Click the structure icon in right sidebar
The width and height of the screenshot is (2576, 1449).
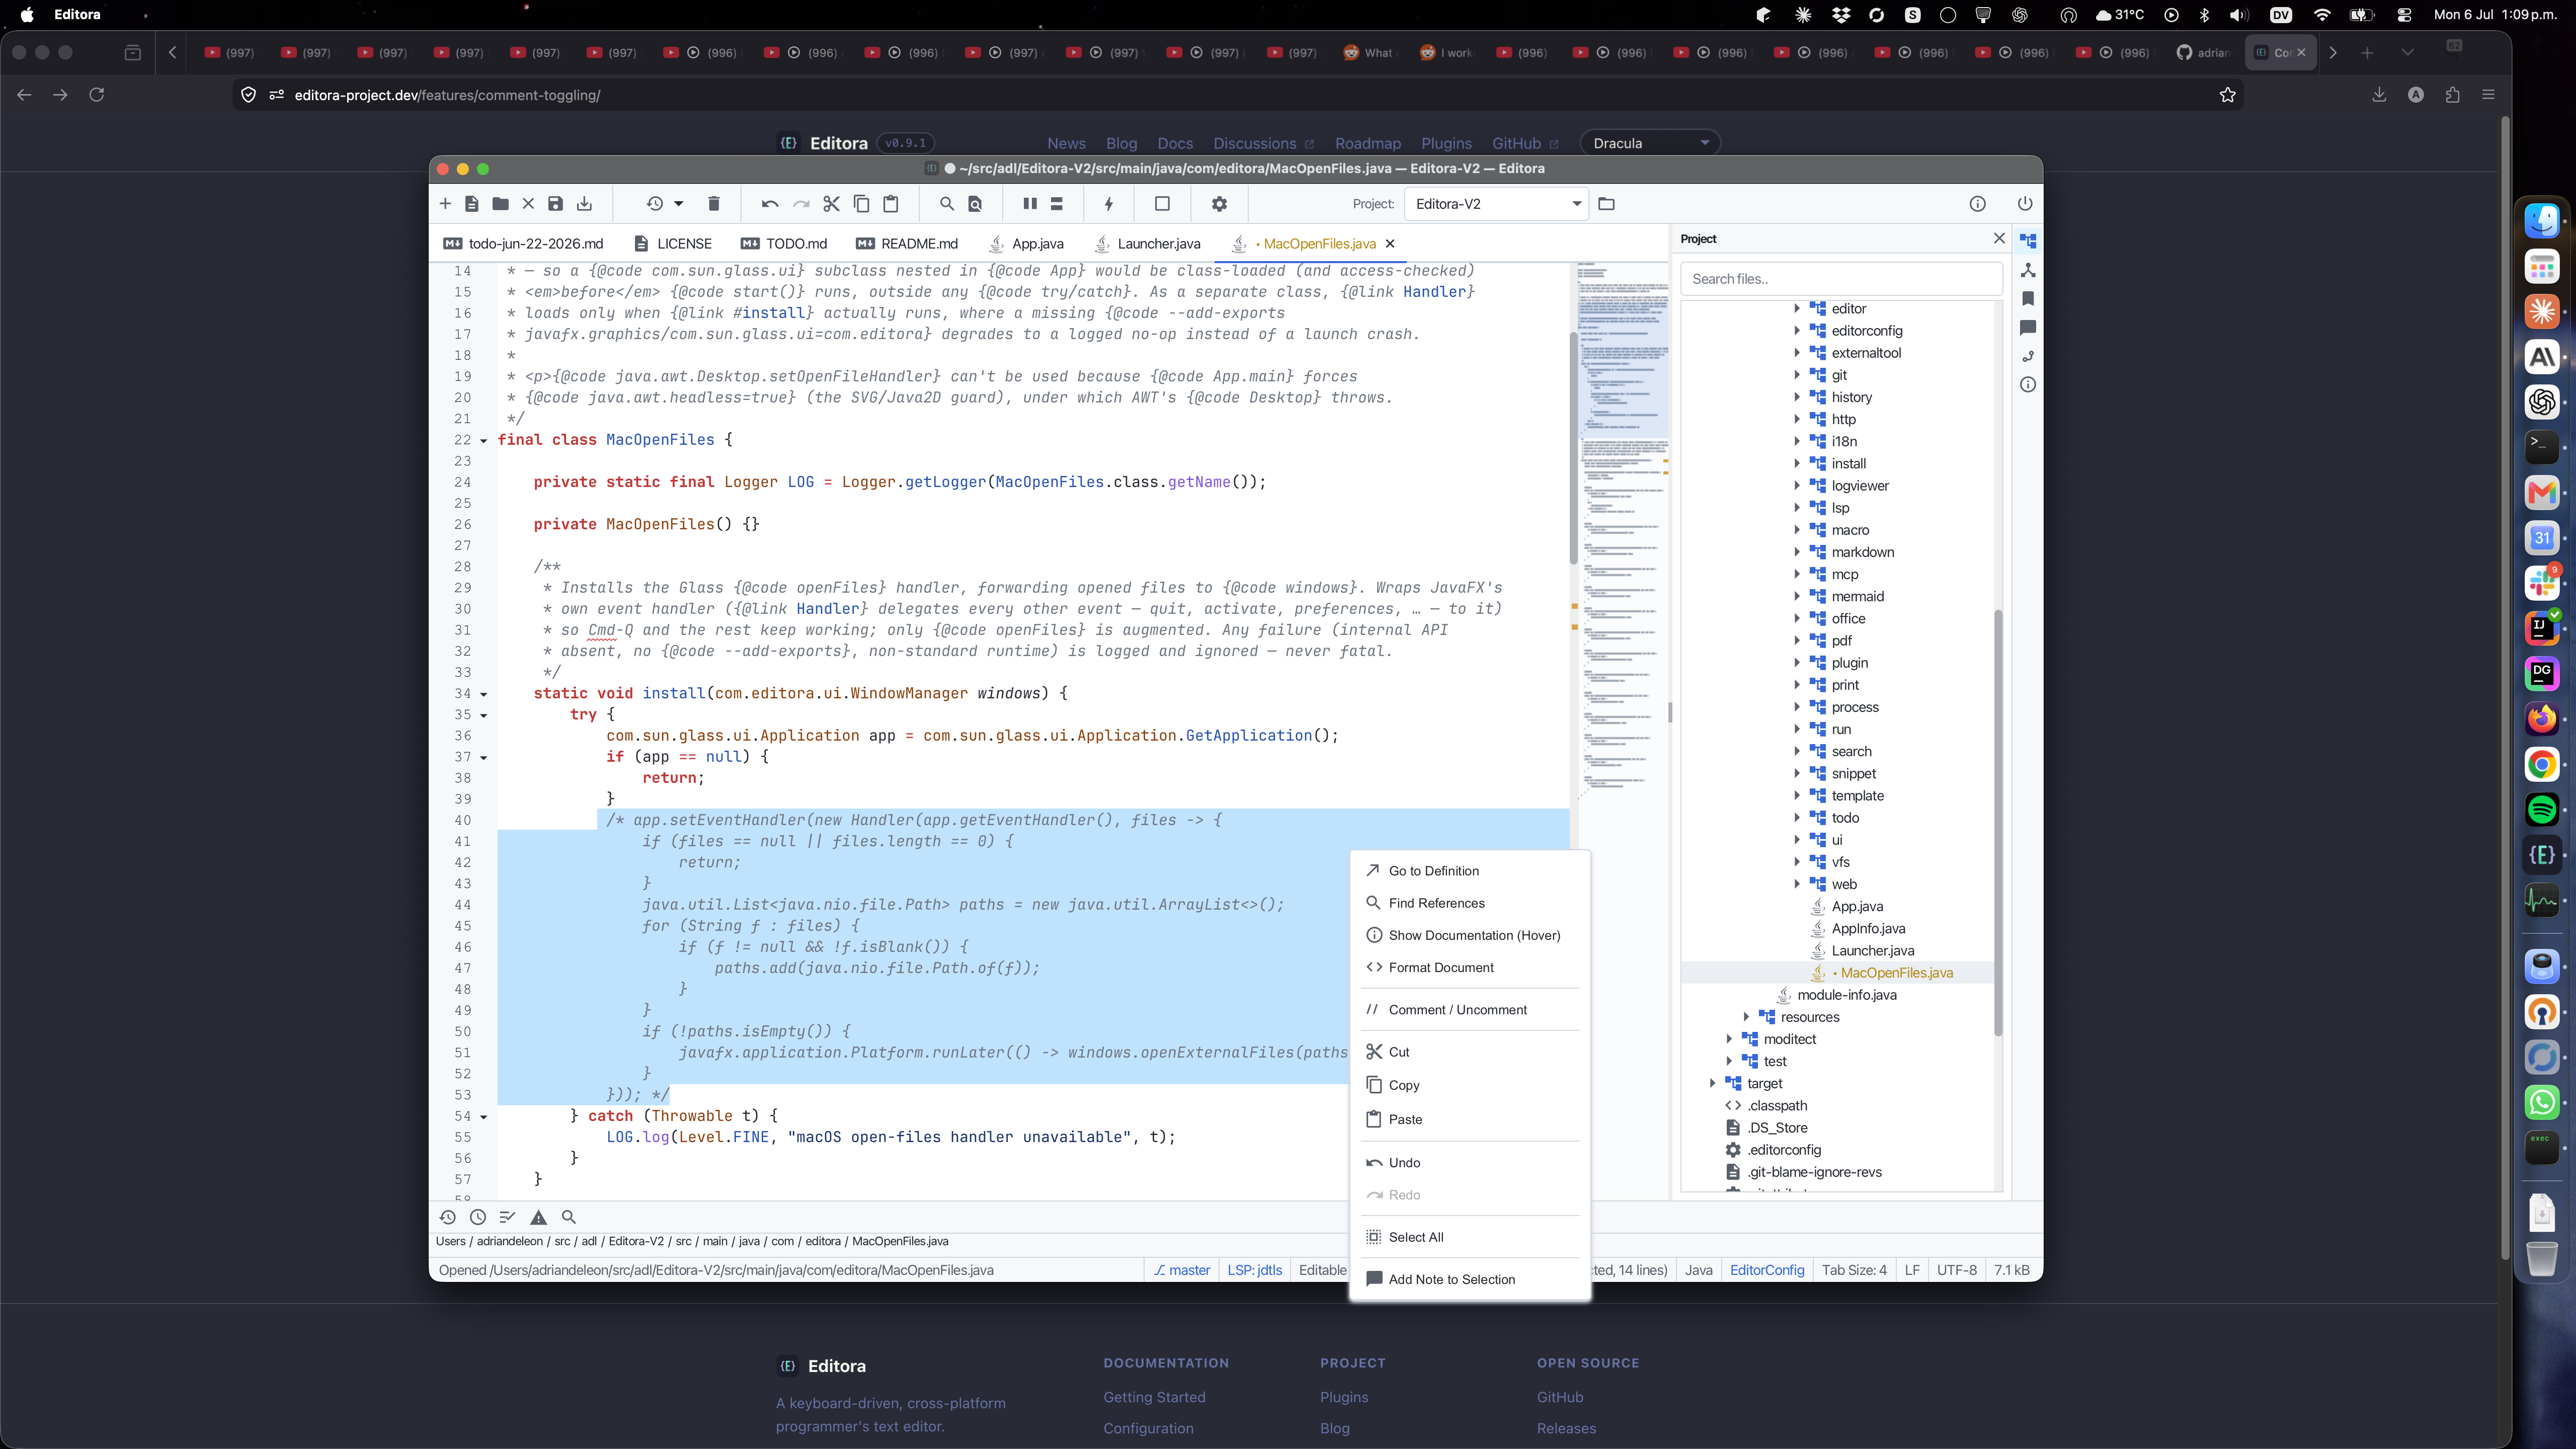coord(2028,270)
